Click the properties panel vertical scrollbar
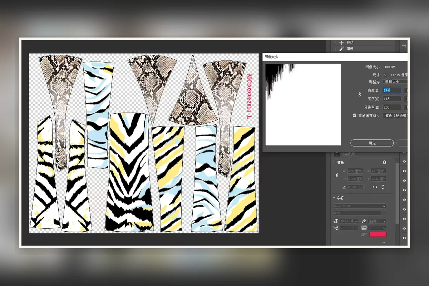 [x=397, y=193]
